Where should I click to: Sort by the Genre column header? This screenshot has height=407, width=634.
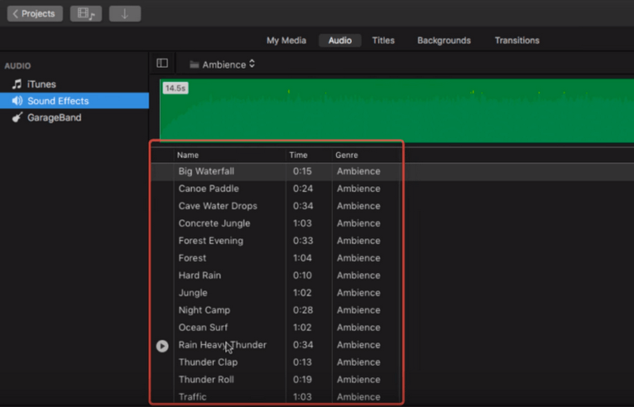click(x=346, y=155)
